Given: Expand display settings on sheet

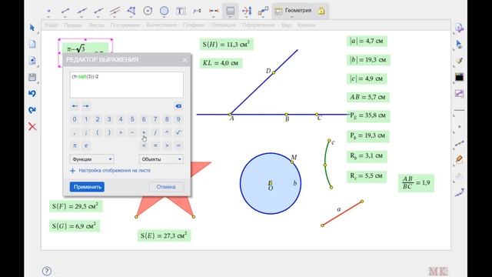Looking at the screenshot, I should 111,171.
